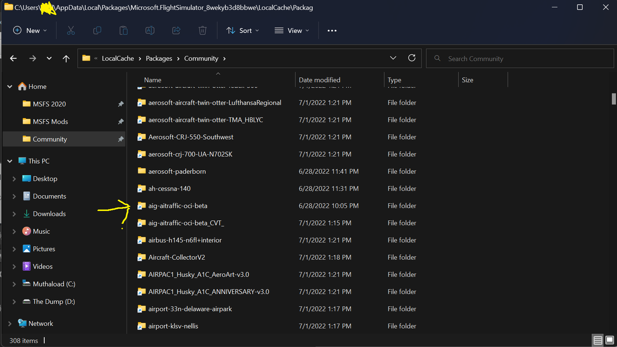Collapse the This PC tree node
617x347 pixels.
click(10, 161)
